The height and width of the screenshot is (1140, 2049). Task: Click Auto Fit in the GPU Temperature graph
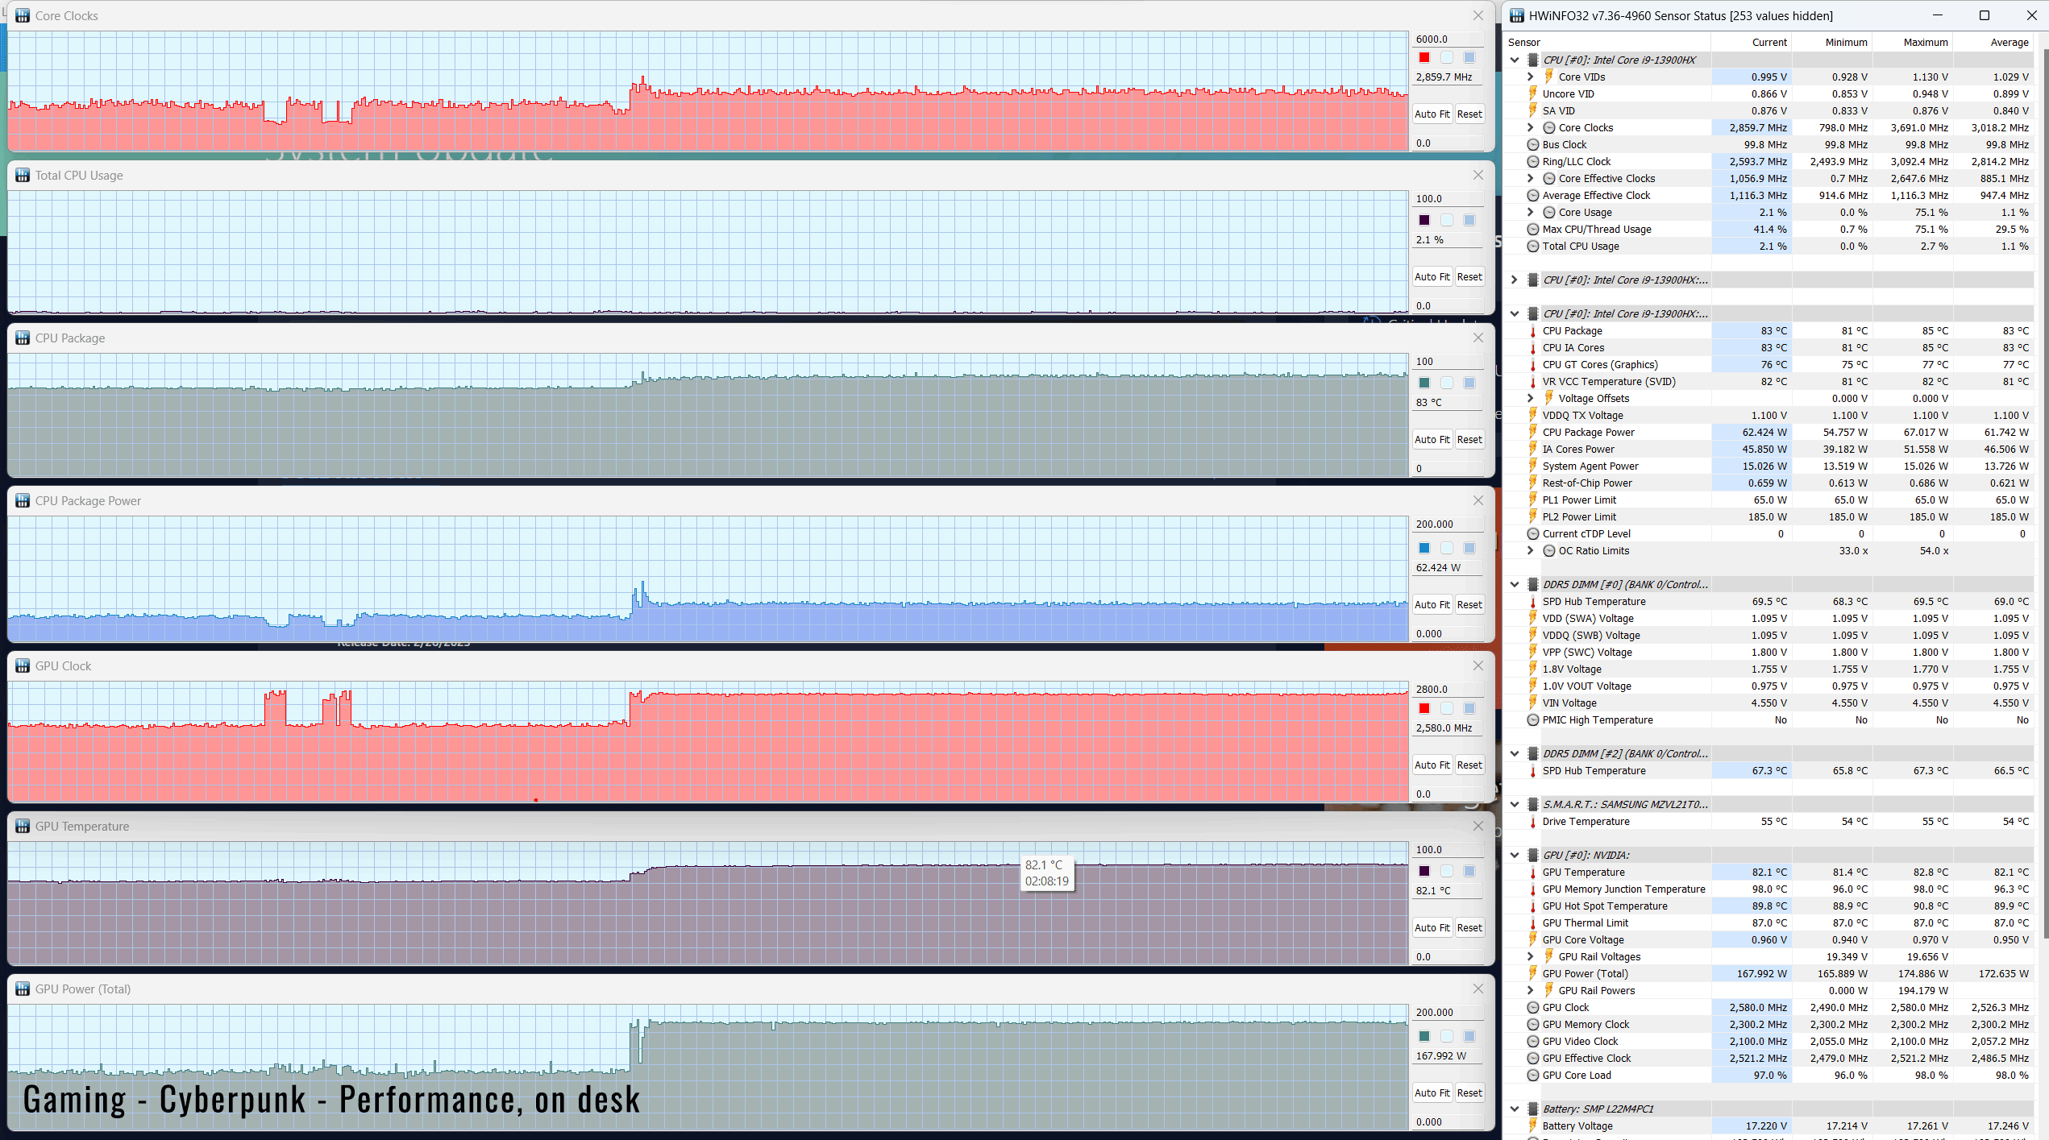[1432, 927]
